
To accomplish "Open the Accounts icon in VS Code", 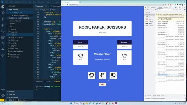I will coord(3,90).
